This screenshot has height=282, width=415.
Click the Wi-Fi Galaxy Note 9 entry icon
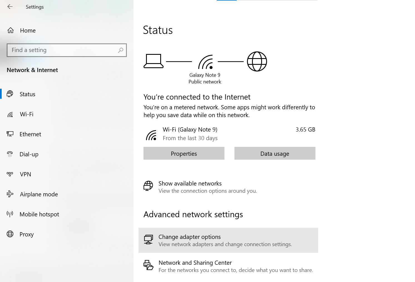151,135
